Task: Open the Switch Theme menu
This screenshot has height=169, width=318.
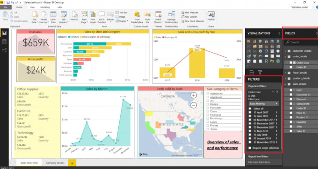Action: click(158, 17)
